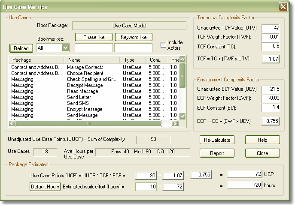Generate the Report
Viewport: 295px width, 206px height.
pyautogui.click(x=217, y=153)
